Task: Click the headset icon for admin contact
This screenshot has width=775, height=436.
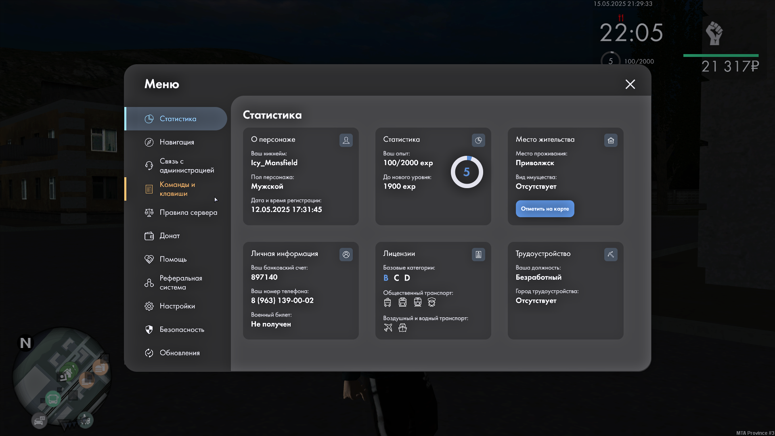Action: coord(149,166)
